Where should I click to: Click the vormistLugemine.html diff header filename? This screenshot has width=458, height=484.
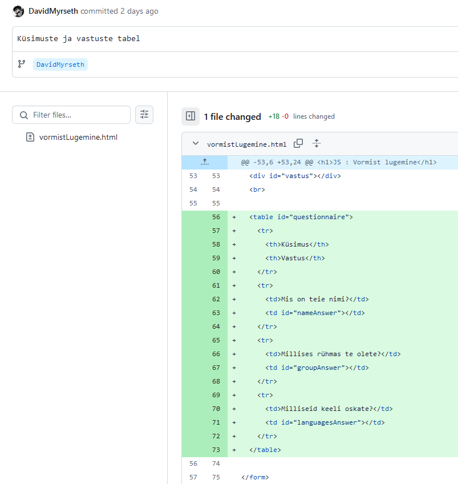click(x=247, y=144)
